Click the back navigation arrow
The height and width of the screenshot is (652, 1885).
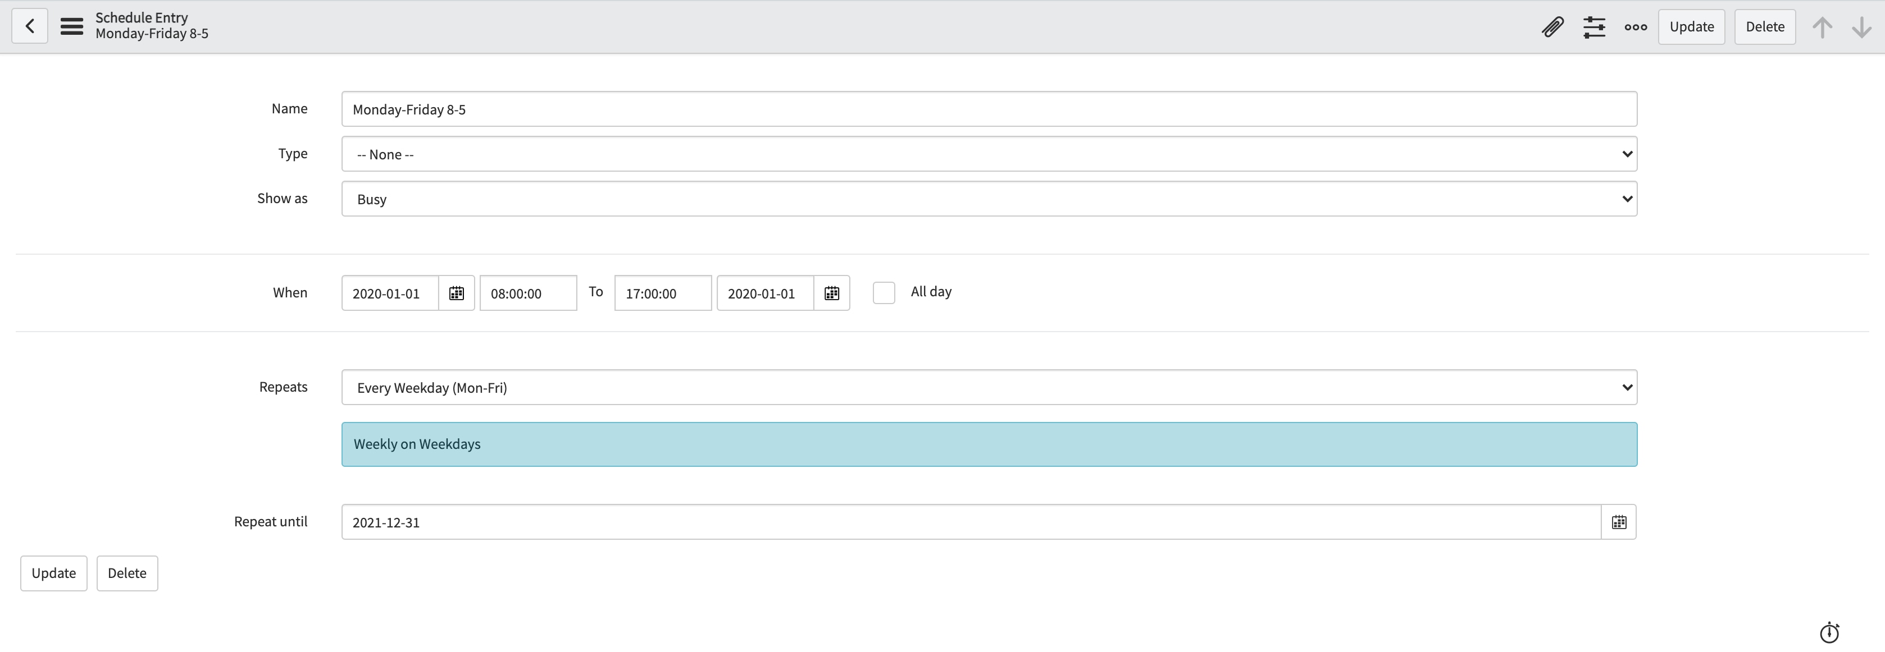coord(29,26)
